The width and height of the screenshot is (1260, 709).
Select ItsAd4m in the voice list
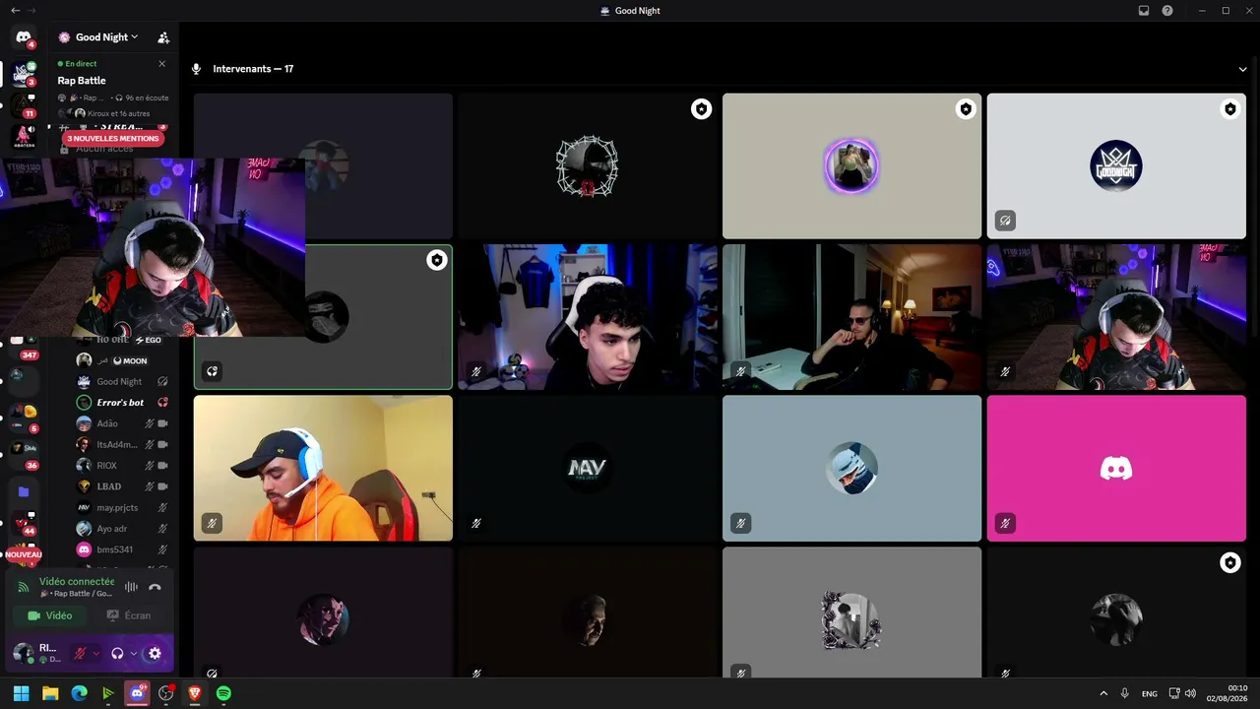click(x=123, y=444)
